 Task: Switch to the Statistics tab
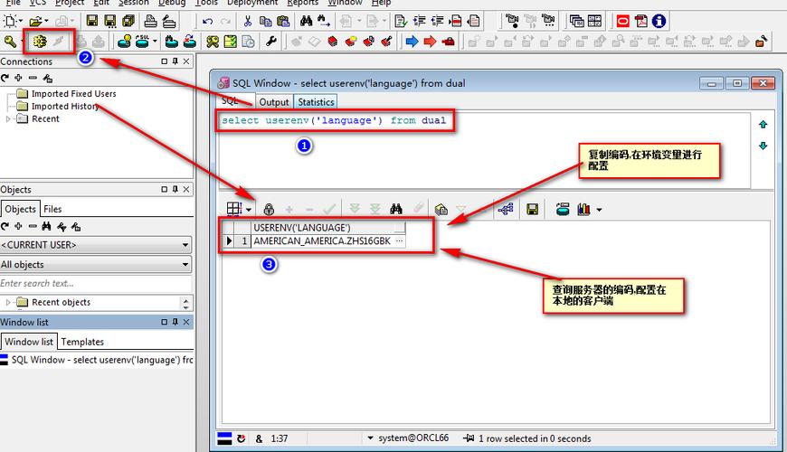316,102
